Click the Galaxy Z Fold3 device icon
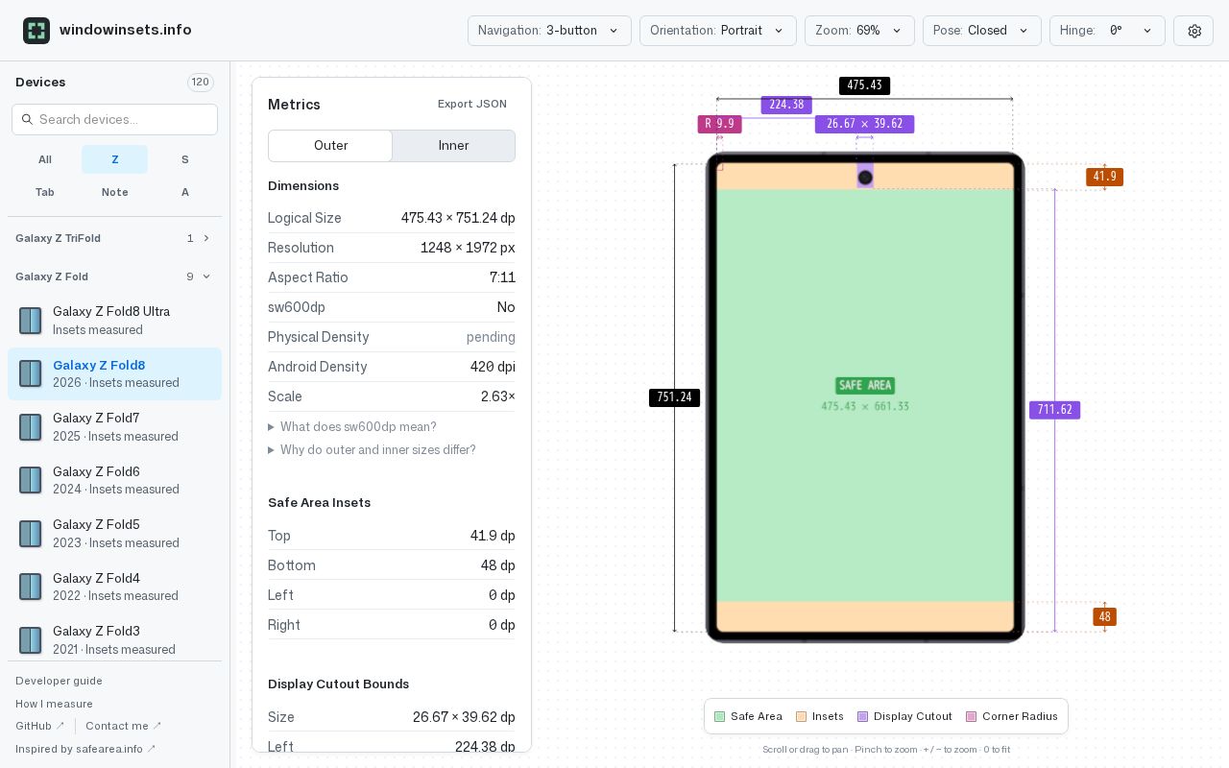The height and width of the screenshot is (768, 1229). click(x=31, y=640)
